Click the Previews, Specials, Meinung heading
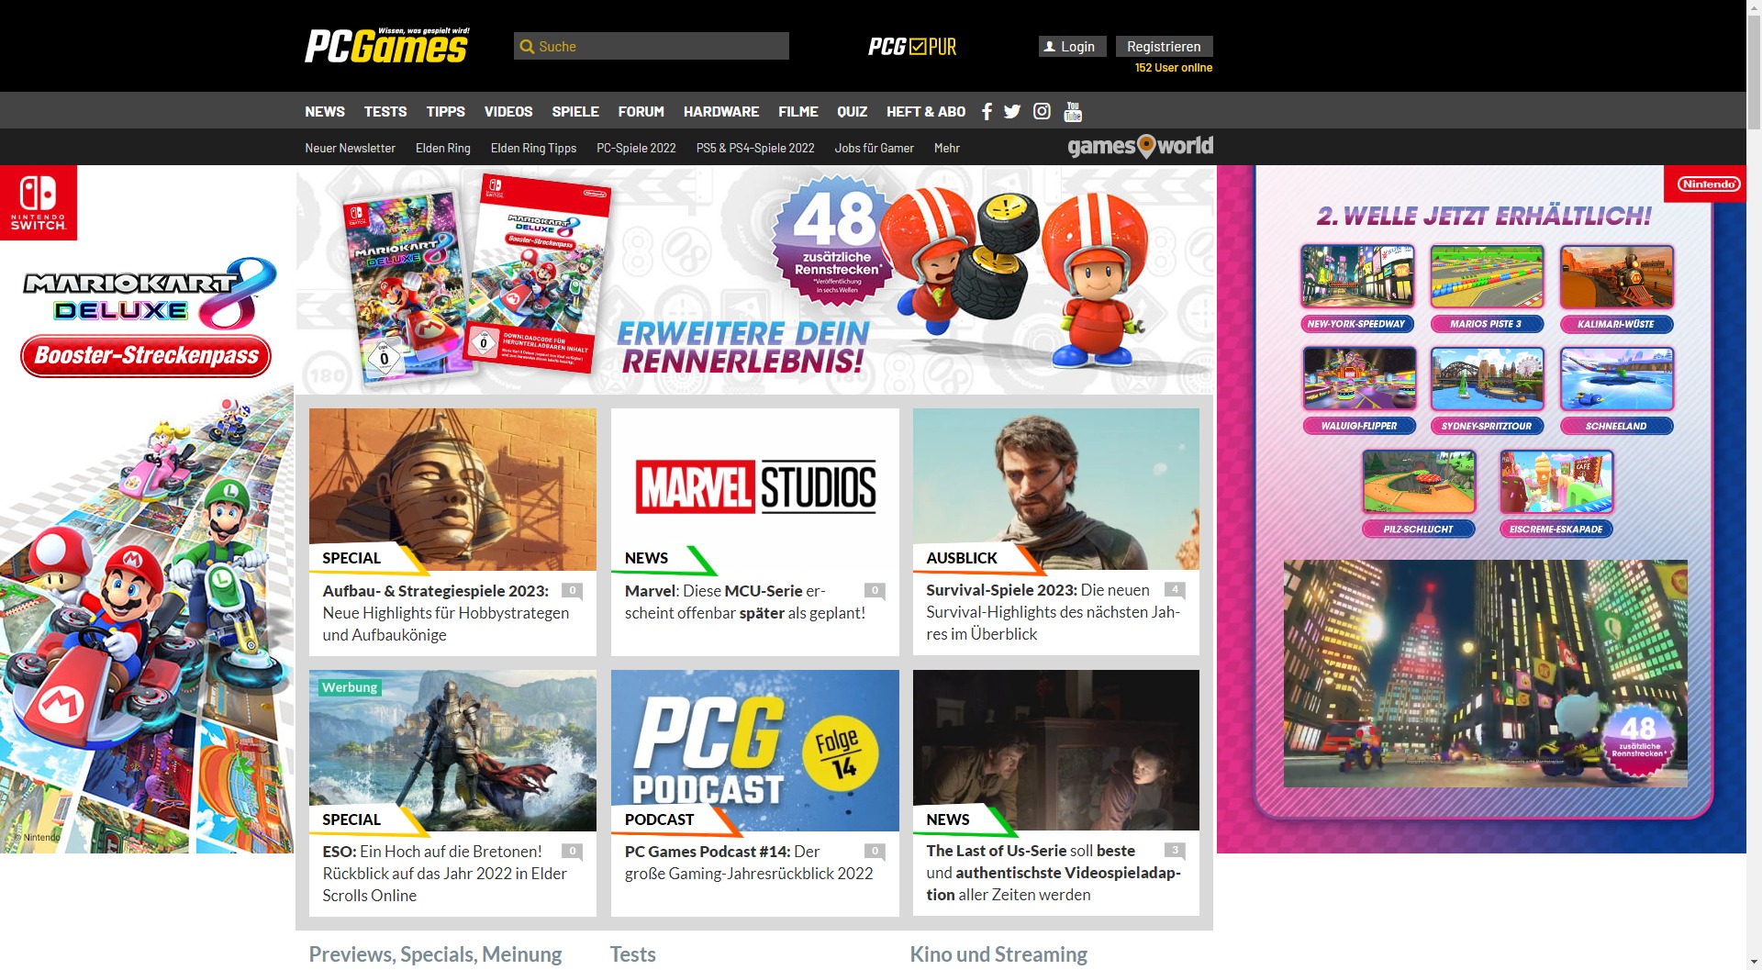The image size is (1762, 970). click(x=435, y=954)
